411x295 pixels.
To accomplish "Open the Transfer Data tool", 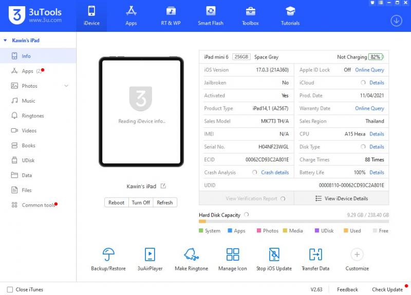I will point(315,254).
